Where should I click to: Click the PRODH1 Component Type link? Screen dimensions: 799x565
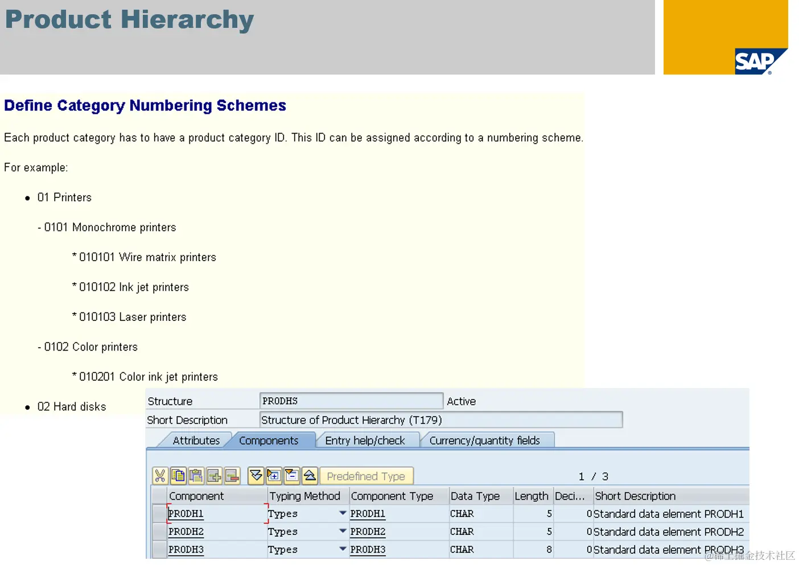(368, 514)
